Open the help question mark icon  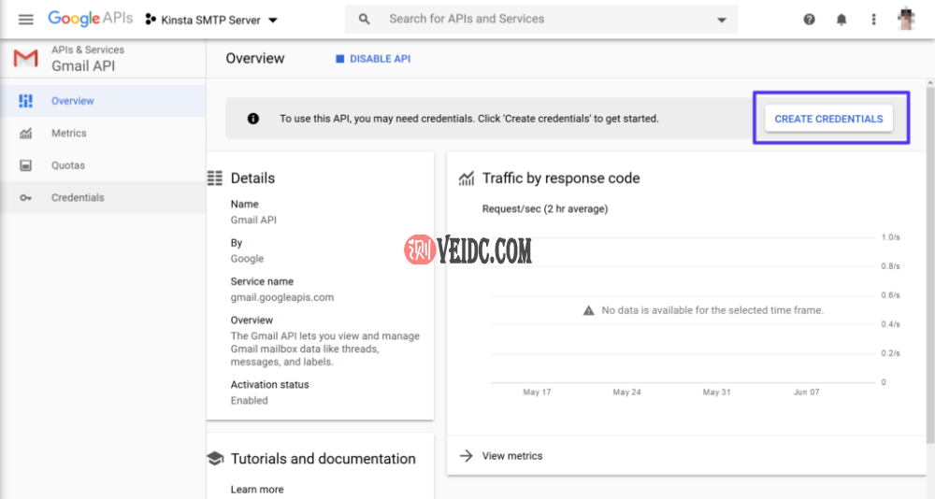coord(809,20)
